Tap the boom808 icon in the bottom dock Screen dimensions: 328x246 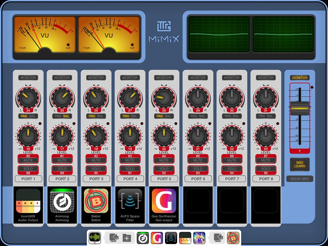click(185, 238)
